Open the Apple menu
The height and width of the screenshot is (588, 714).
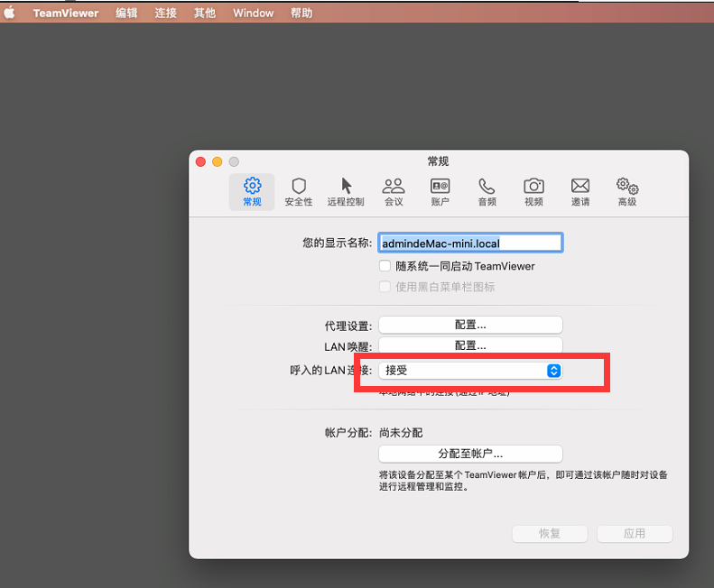coord(10,13)
